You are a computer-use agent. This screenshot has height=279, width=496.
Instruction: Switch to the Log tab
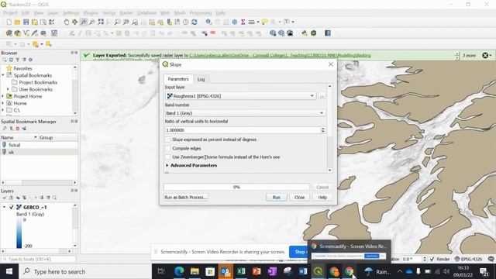201,79
